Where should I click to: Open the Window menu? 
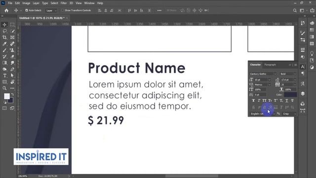coord(89,3)
